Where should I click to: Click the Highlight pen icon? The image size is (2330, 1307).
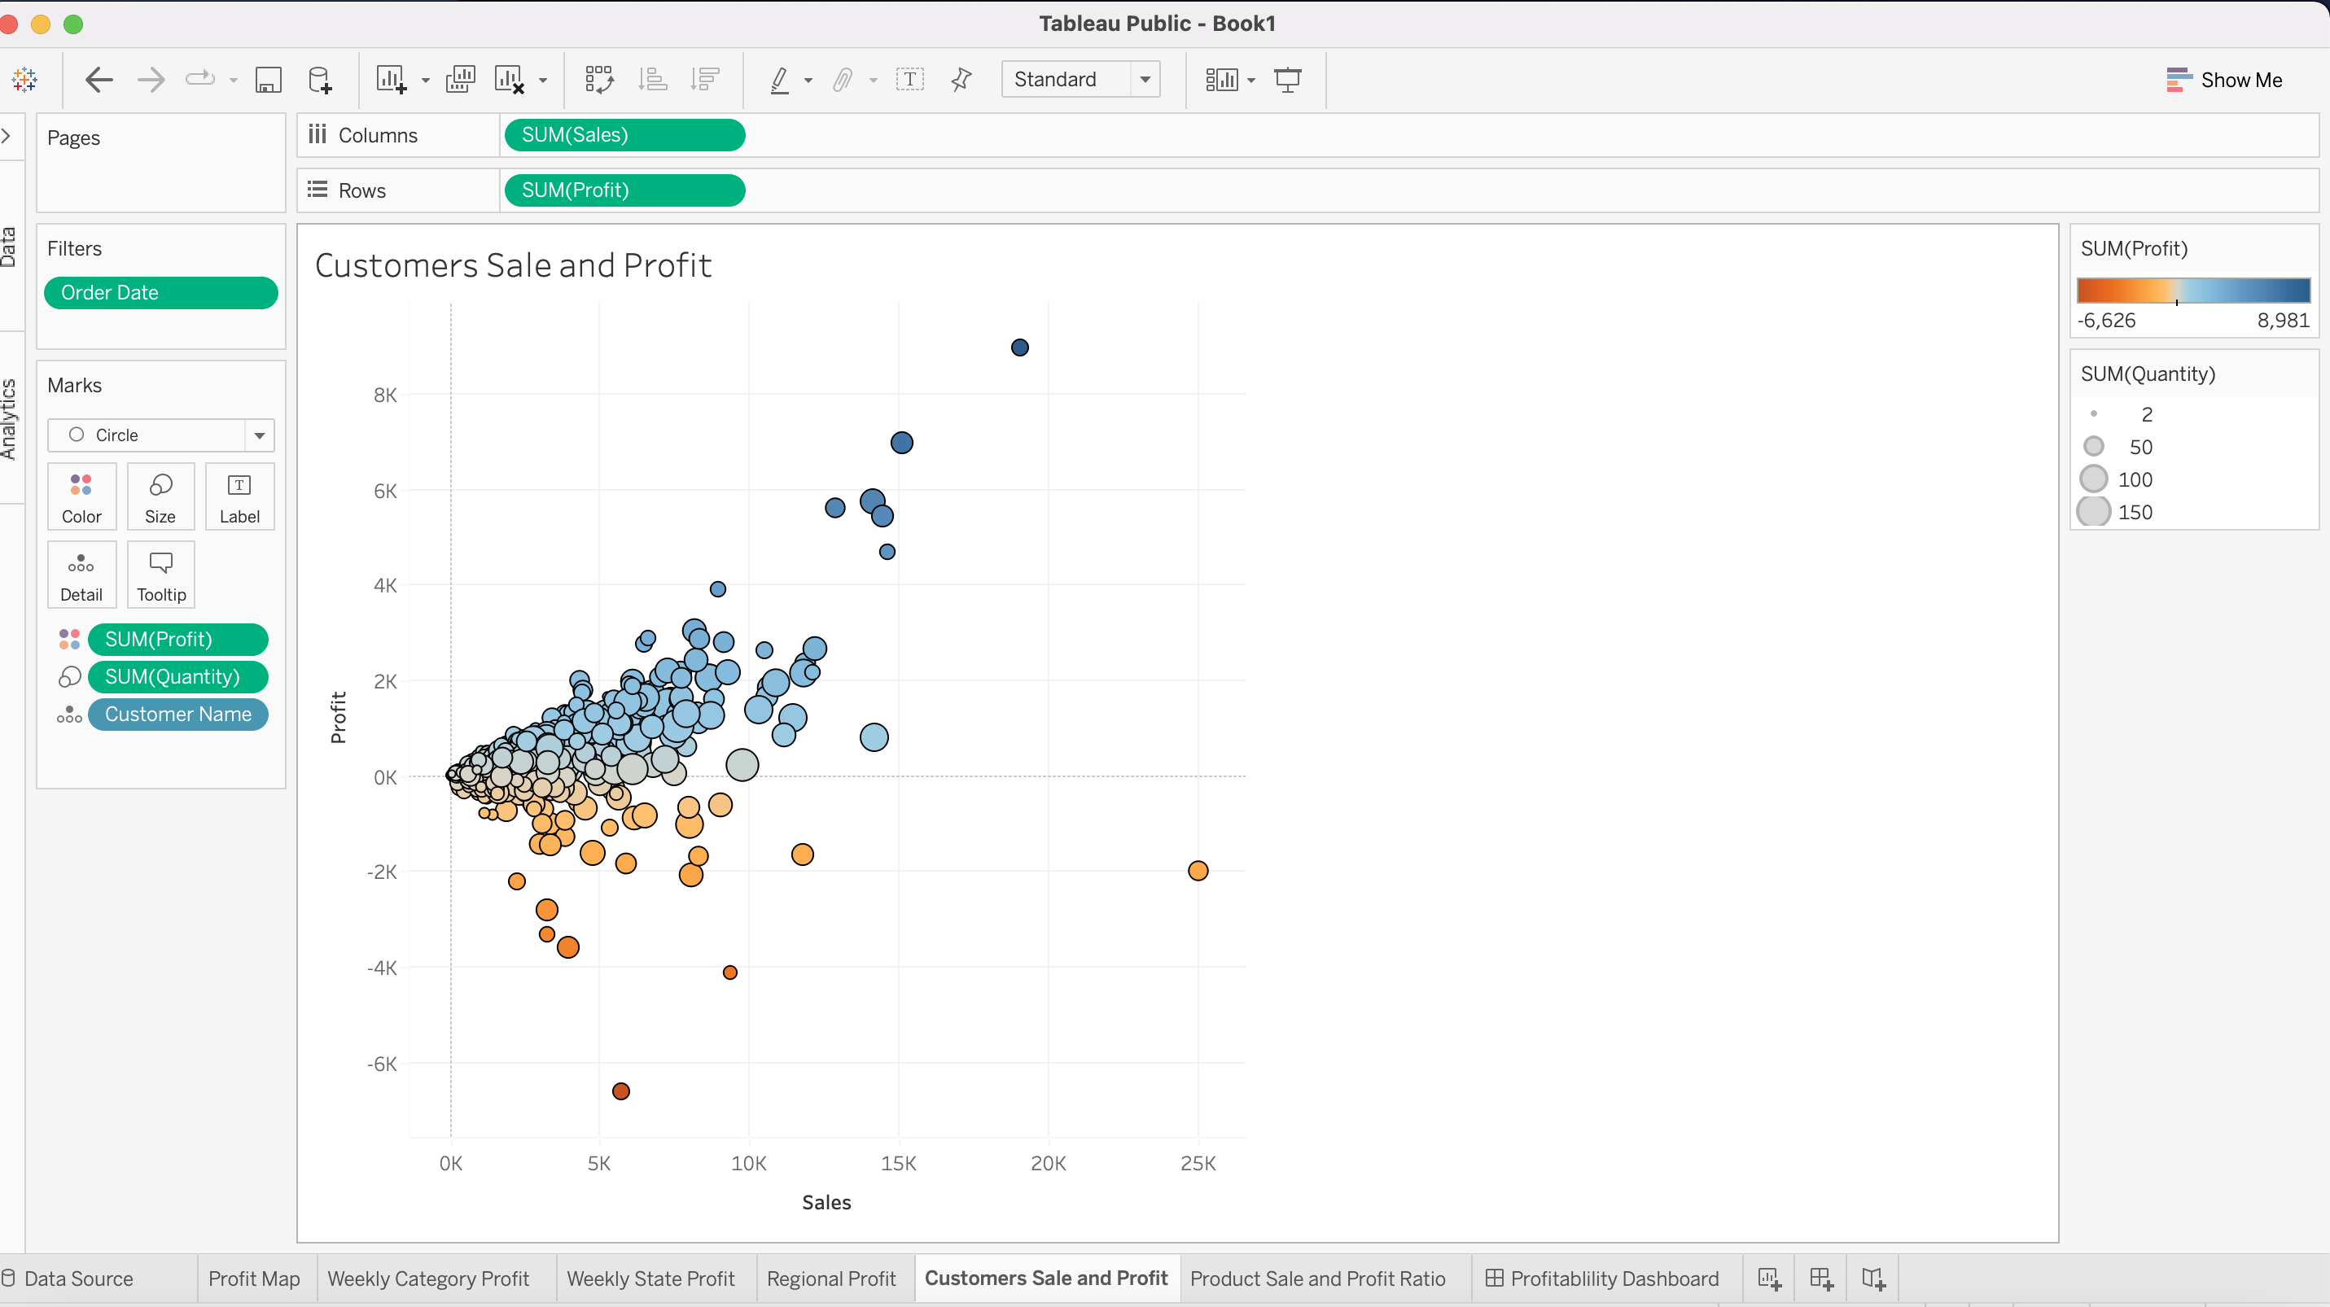pyautogui.click(x=780, y=80)
